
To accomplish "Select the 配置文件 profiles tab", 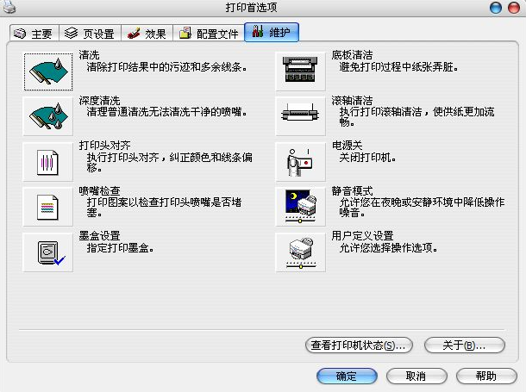I will pyautogui.click(x=208, y=34).
